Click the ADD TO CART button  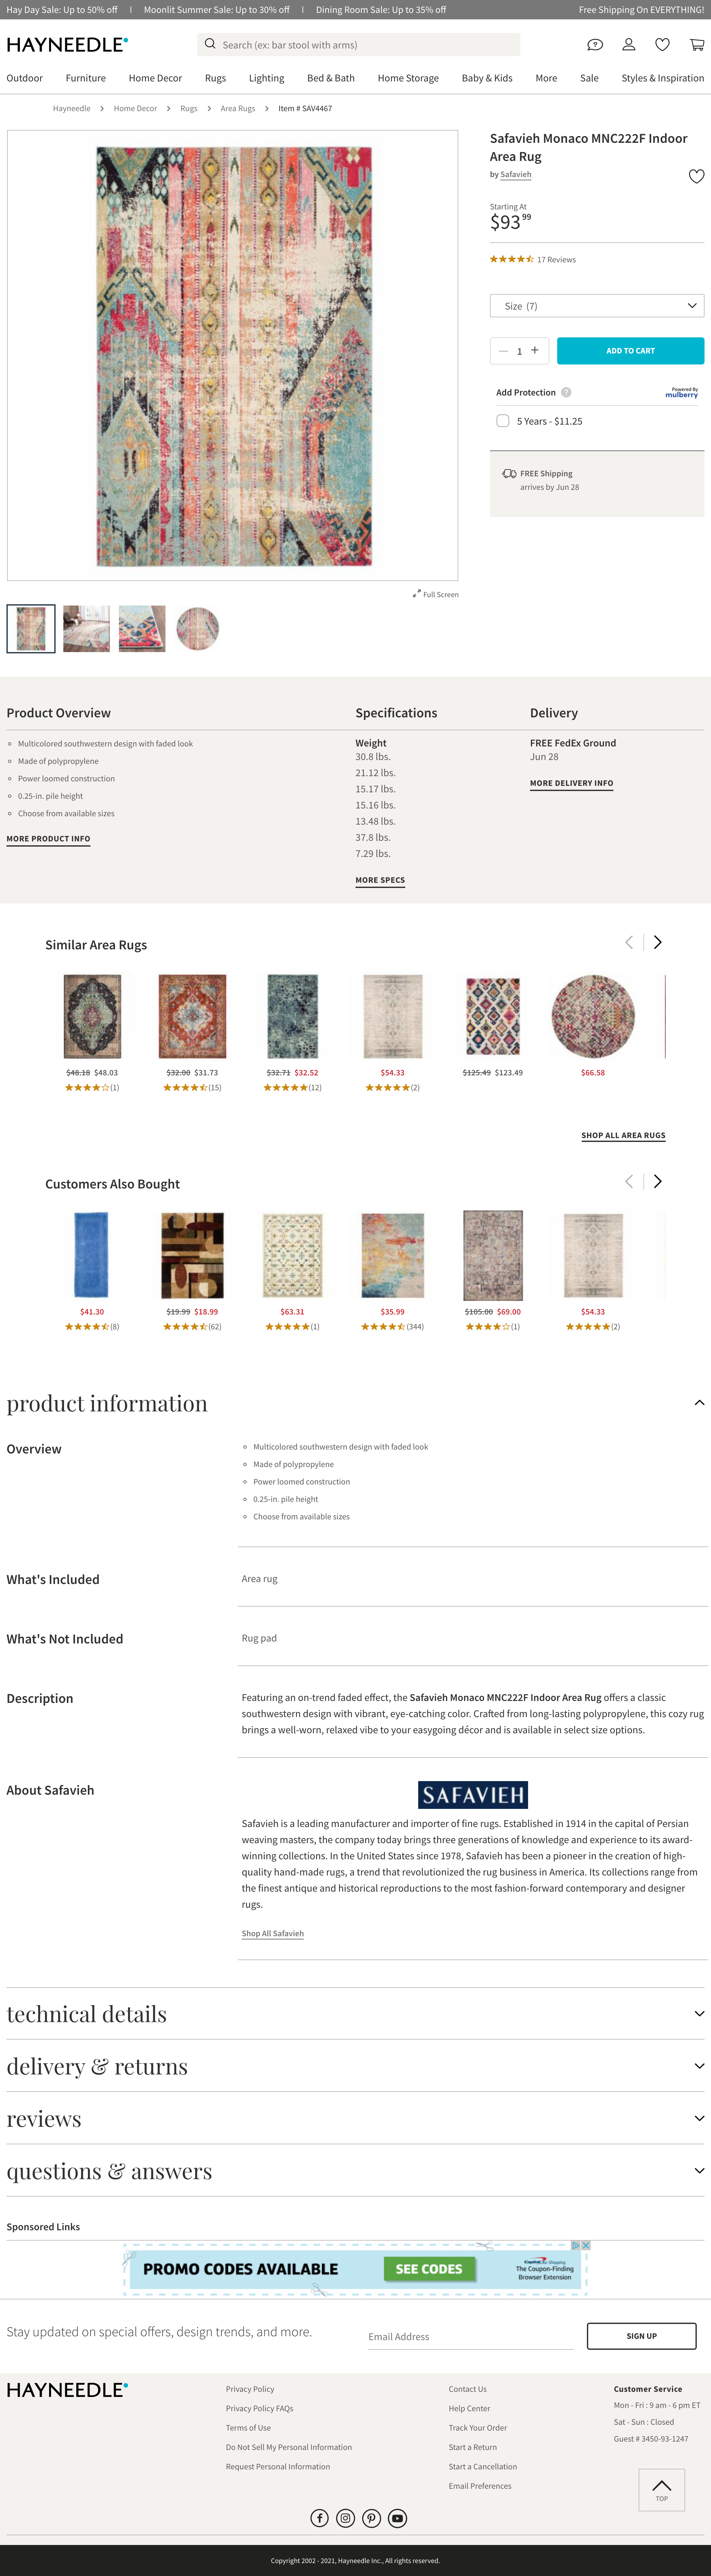(630, 351)
